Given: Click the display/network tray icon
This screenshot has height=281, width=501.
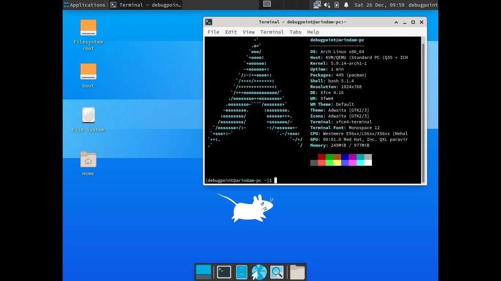Looking at the screenshot, I should 316,5.
